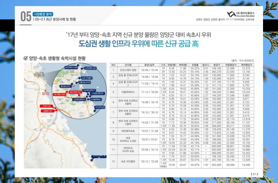Click the 반얀트리 카시아 속초 cell

pyautogui.click(x=128, y=150)
